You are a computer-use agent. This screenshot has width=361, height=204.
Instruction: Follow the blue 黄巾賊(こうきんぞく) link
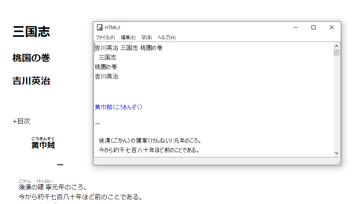(x=119, y=107)
